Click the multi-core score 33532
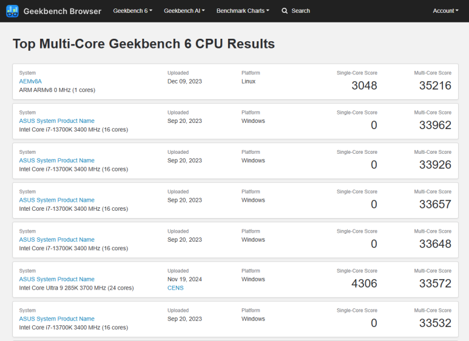This screenshot has height=341, width=469. [435, 323]
